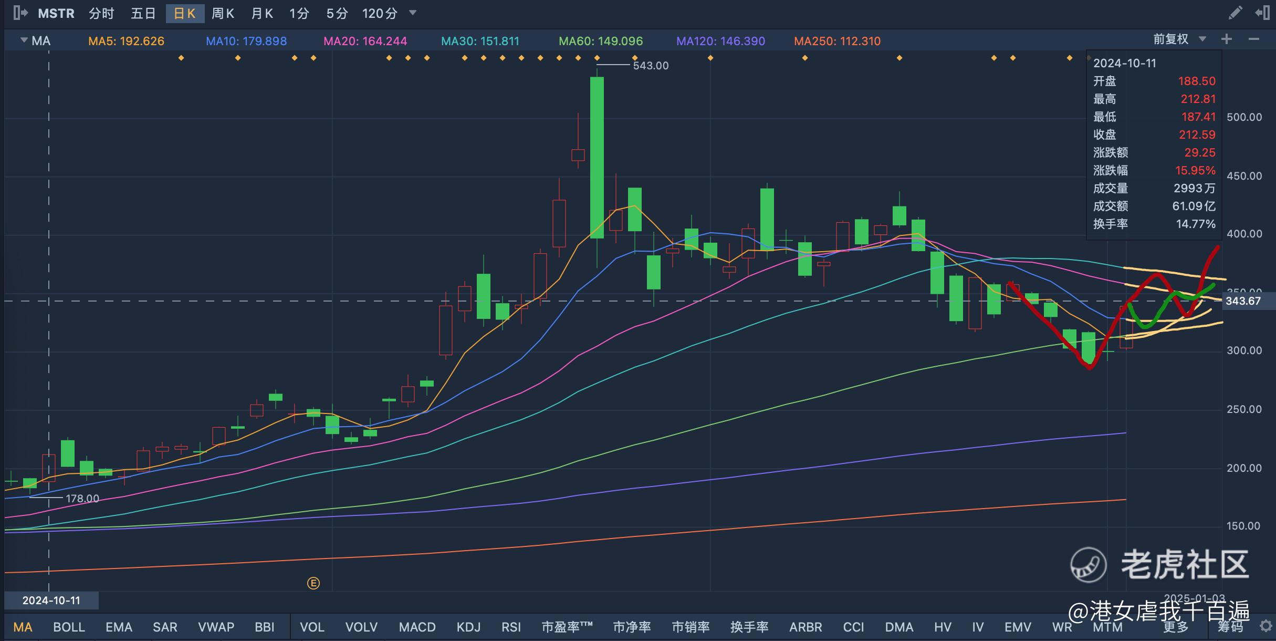1276x641 pixels.
Task: Show the IV indicator
Action: point(978,627)
